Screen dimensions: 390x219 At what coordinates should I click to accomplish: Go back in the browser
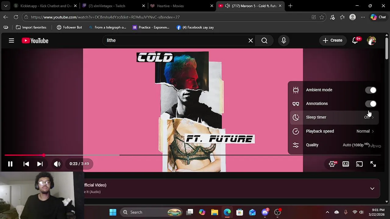[6, 17]
